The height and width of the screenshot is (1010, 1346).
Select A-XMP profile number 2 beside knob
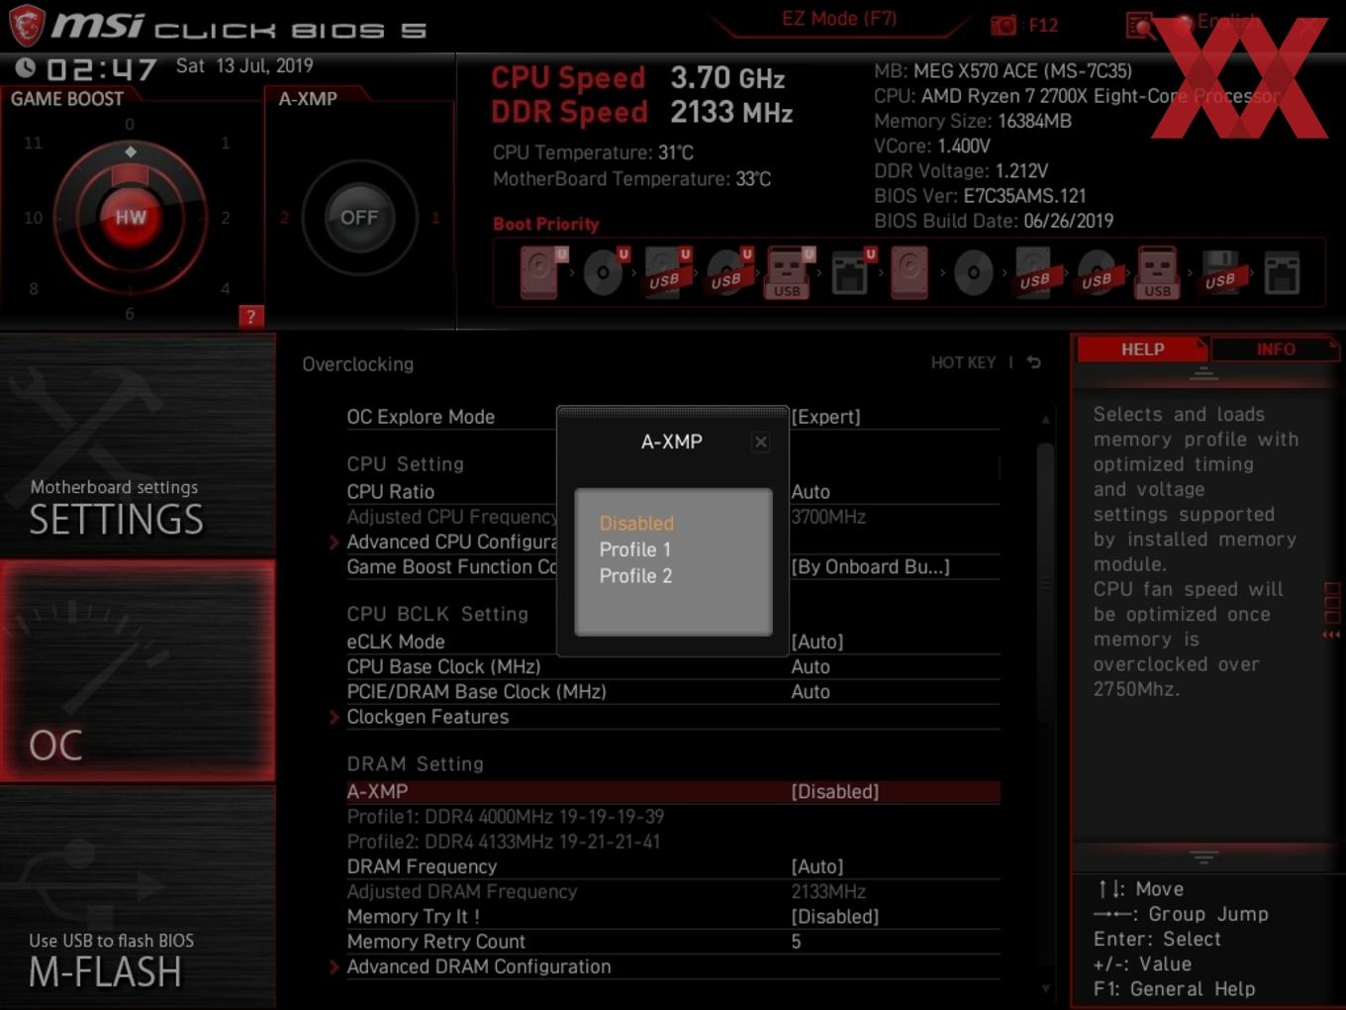click(x=284, y=217)
